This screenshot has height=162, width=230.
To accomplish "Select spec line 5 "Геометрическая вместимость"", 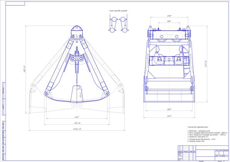I will click(202, 139).
